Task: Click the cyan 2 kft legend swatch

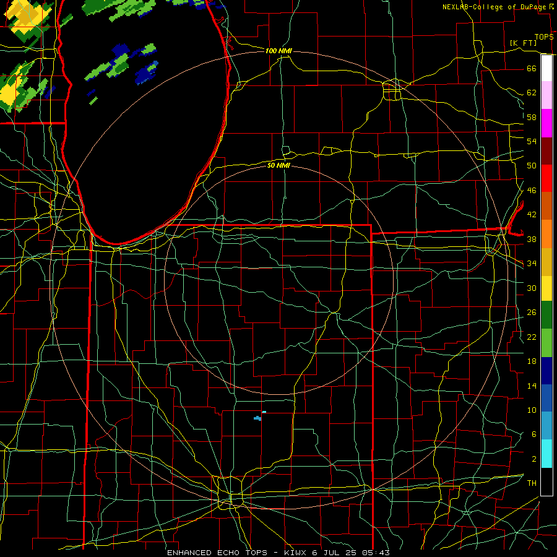Action: (546, 454)
